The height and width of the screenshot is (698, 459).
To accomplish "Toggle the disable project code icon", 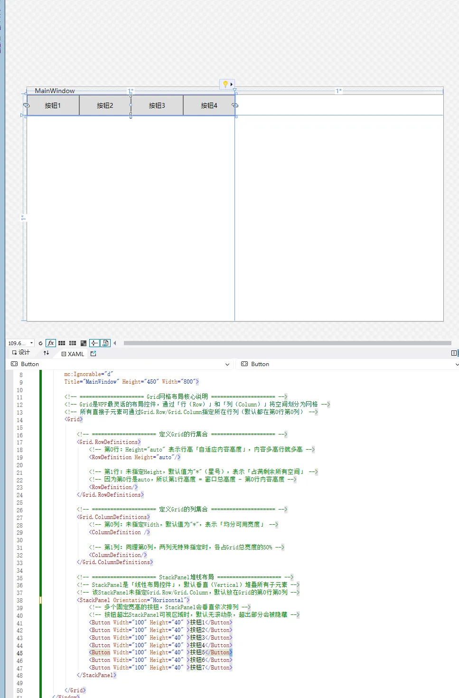I will [105, 343].
